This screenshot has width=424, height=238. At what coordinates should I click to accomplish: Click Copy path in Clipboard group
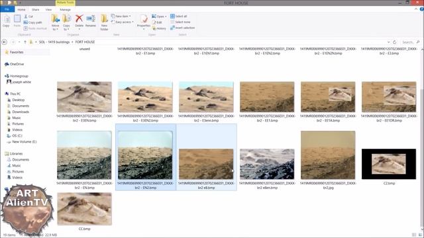click(x=33, y=22)
